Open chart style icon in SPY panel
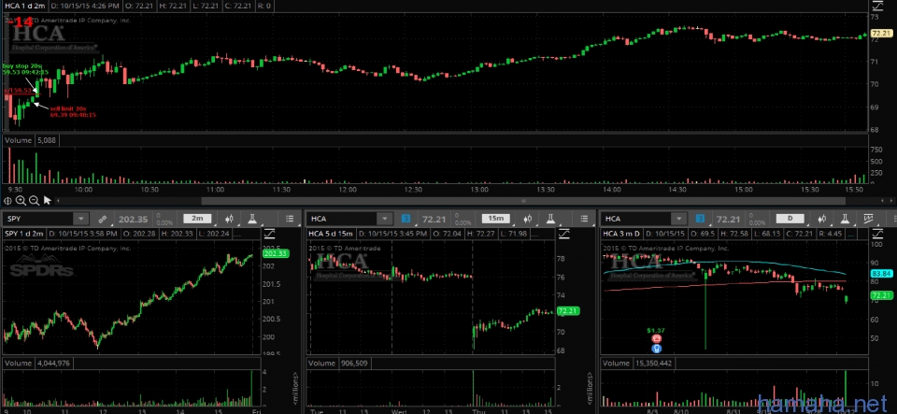 point(230,219)
